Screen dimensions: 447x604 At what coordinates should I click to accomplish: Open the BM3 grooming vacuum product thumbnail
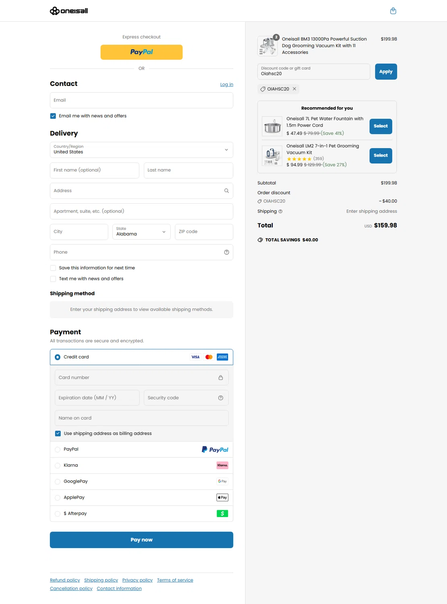point(268,46)
